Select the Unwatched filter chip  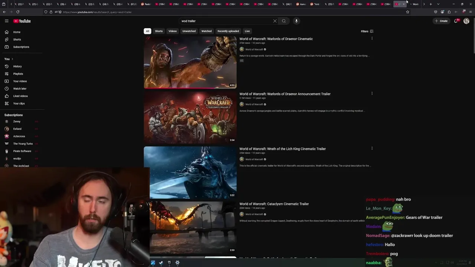[189, 31]
